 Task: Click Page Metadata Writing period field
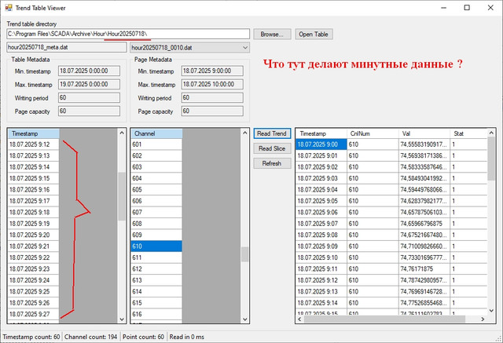point(212,97)
